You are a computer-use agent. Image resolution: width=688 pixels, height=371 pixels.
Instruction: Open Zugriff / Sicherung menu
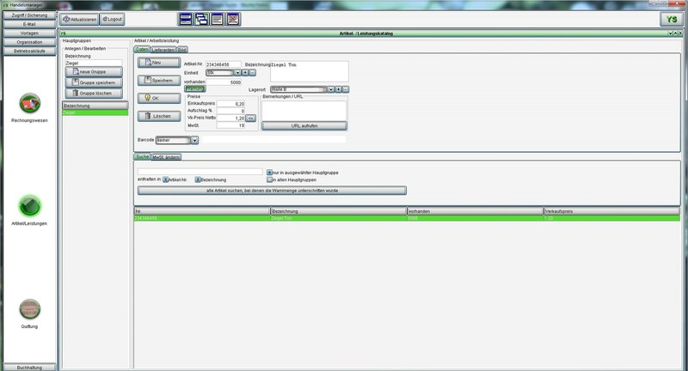click(30, 15)
